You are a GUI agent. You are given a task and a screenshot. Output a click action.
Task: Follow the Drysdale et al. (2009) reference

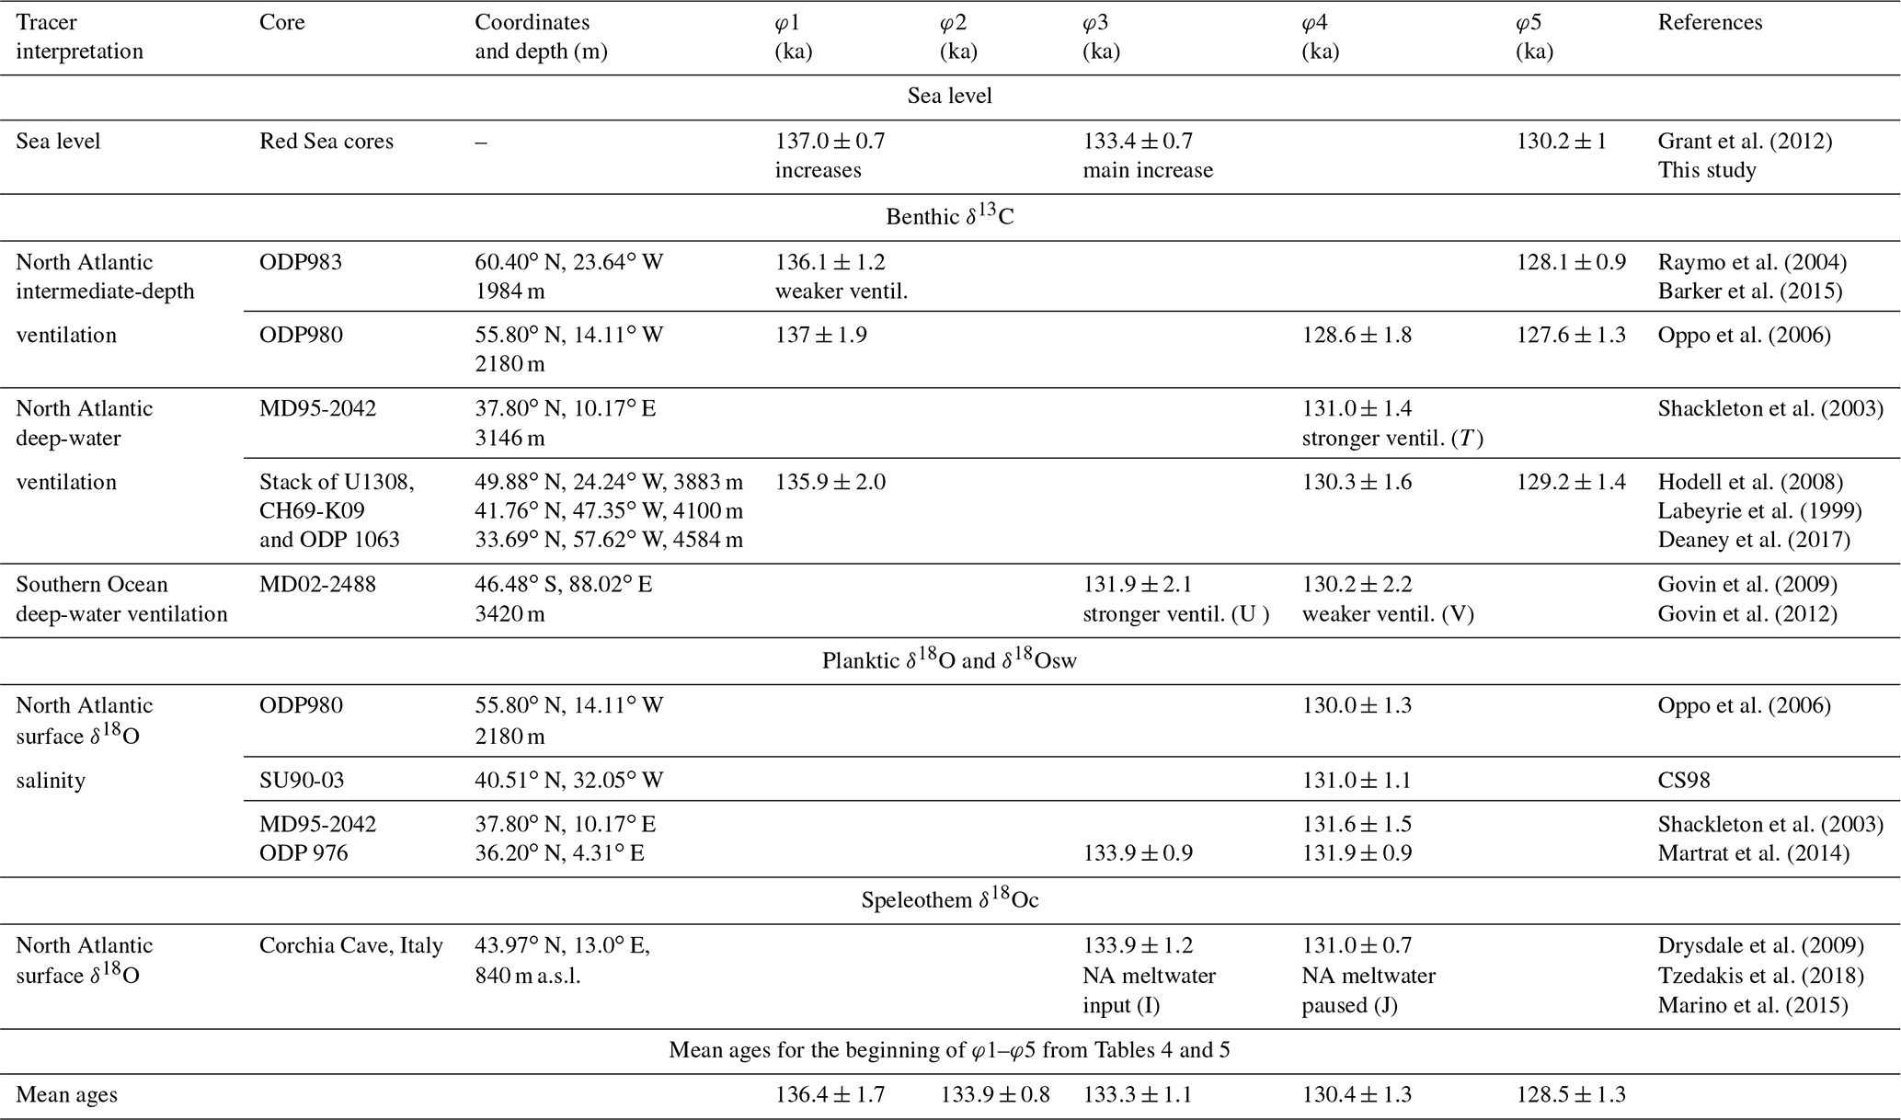[1760, 946]
